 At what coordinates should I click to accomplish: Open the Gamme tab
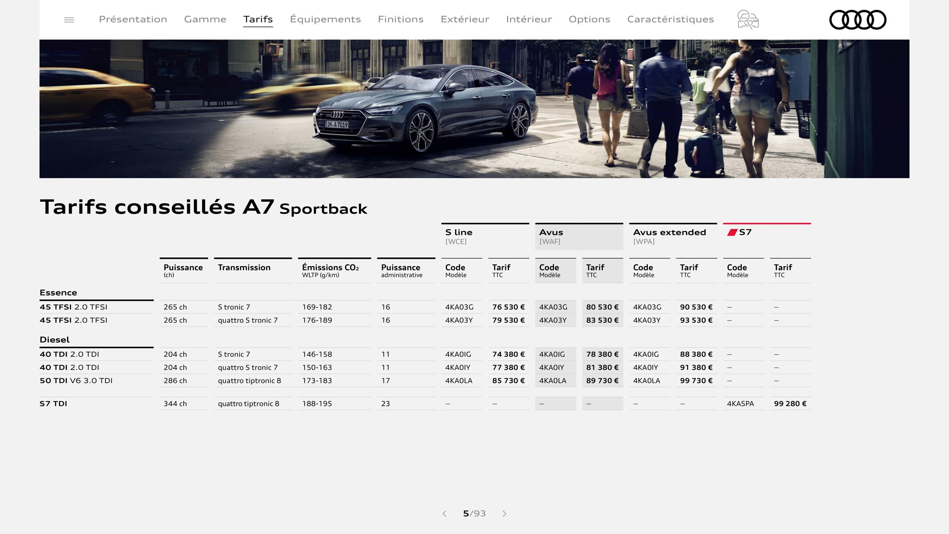coord(205,19)
